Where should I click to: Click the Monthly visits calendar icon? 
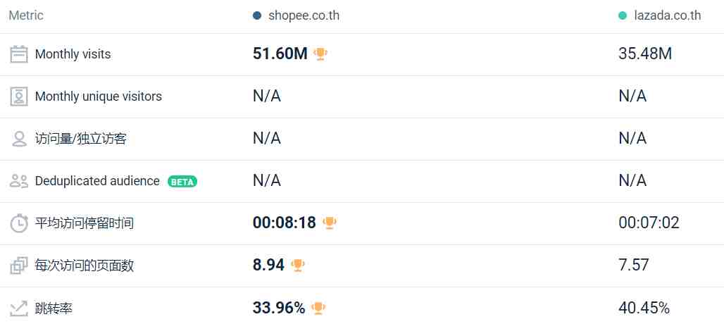coord(19,54)
